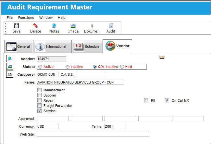Viewport: 211px width, 144px height.
Task: Open the Functions menu
Action: pyautogui.click(x=26, y=18)
